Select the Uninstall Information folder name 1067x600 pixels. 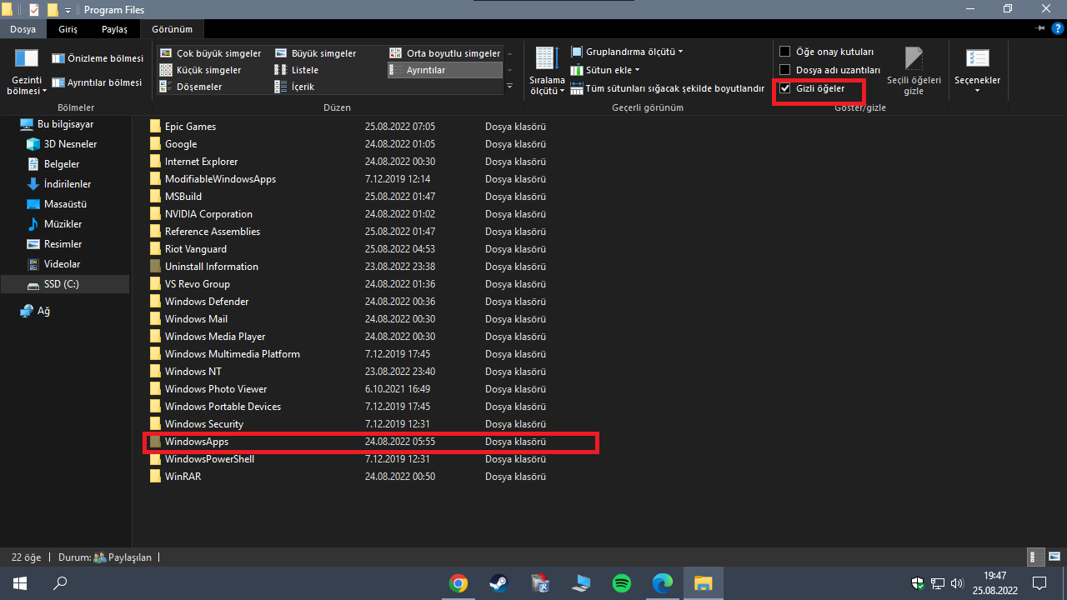tap(212, 267)
